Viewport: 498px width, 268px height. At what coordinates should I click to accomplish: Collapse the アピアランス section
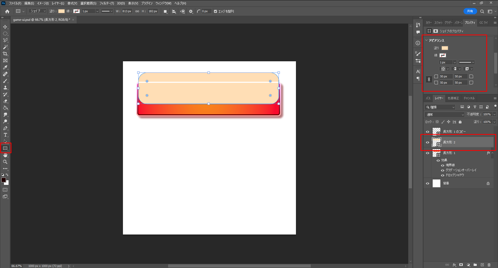[x=426, y=41]
